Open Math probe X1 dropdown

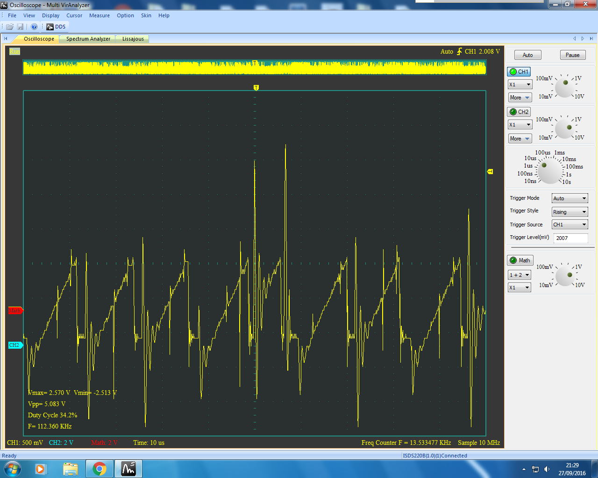tap(520, 288)
